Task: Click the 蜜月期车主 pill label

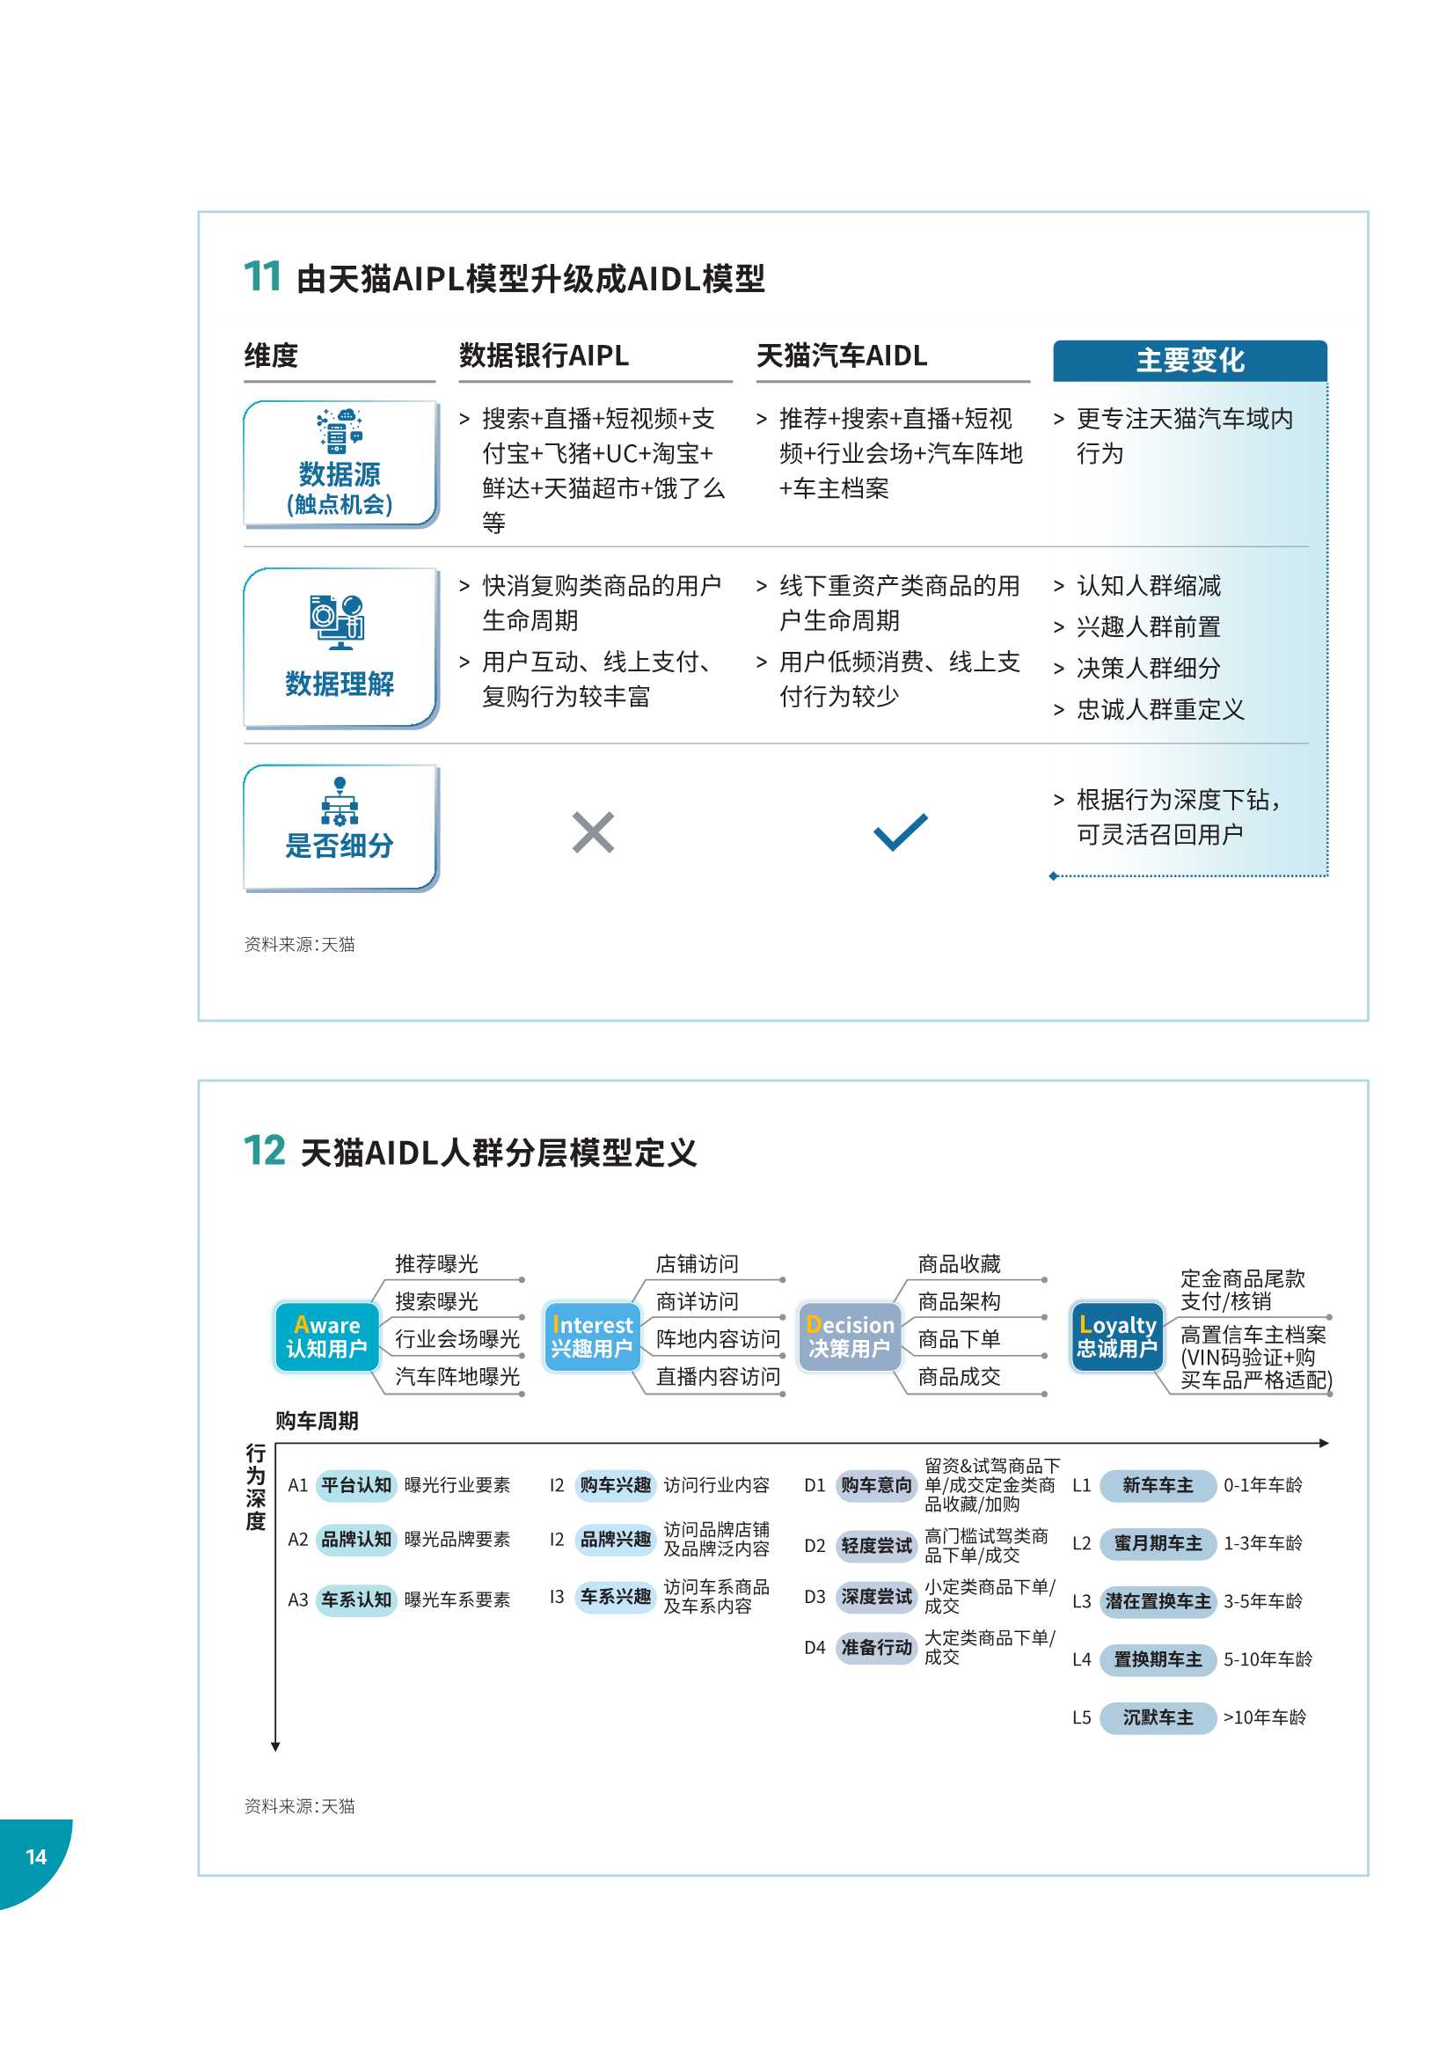Action: 1158,1543
